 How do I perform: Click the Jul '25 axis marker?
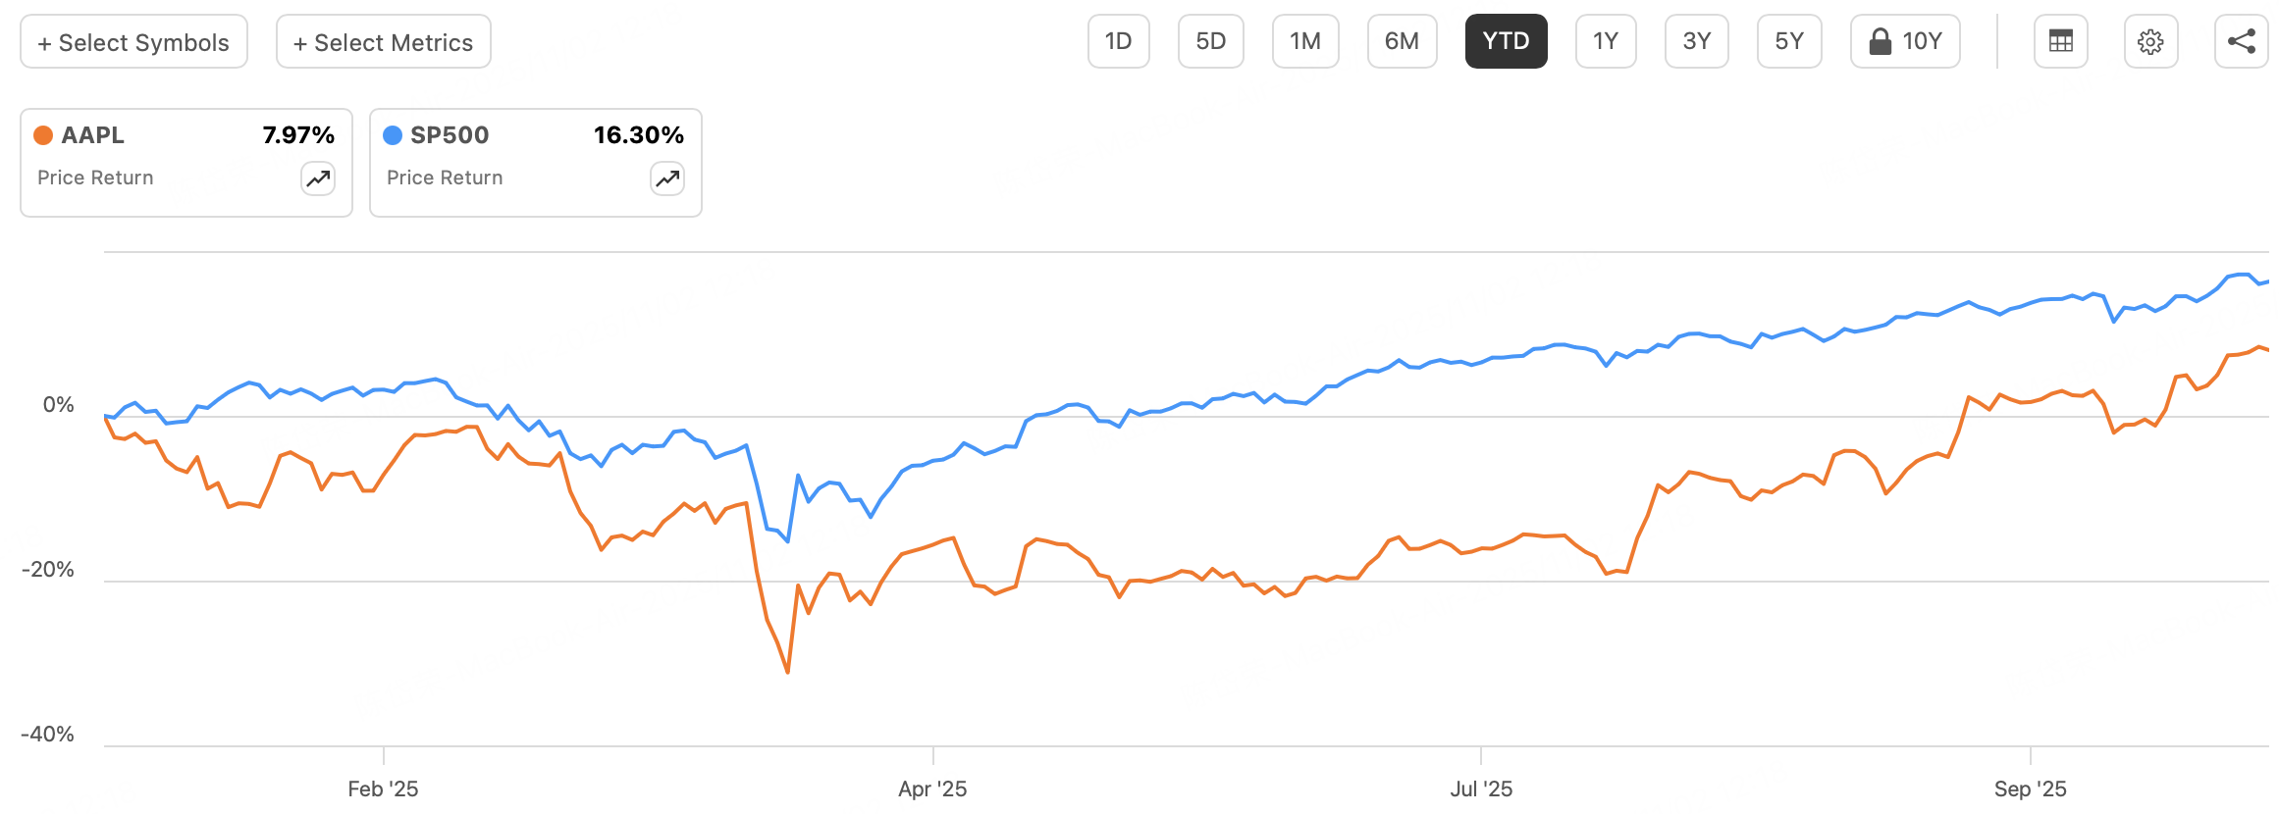[x=1481, y=789]
